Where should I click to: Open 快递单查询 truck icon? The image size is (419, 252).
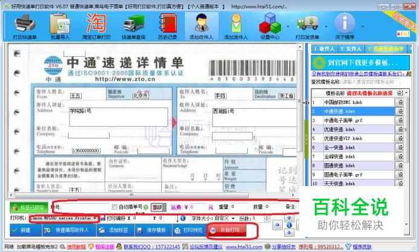(x=133, y=27)
